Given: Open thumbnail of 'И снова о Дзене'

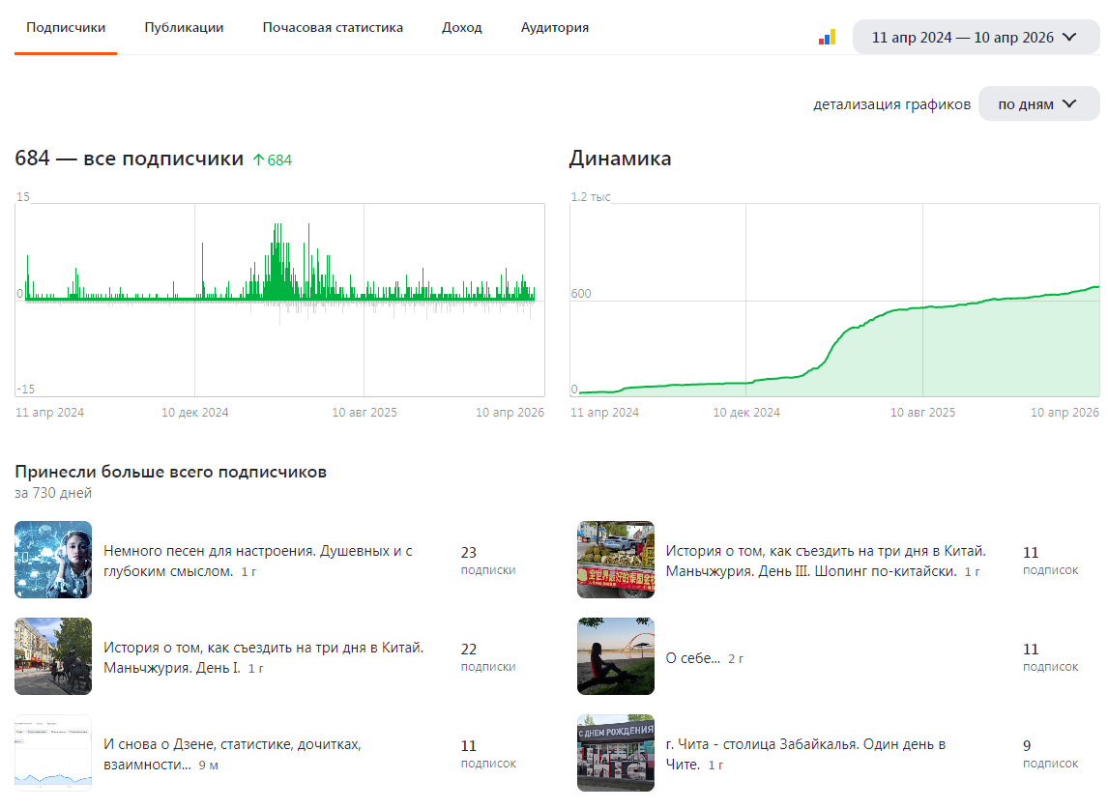Looking at the screenshot, I should [x=53, y=753].
